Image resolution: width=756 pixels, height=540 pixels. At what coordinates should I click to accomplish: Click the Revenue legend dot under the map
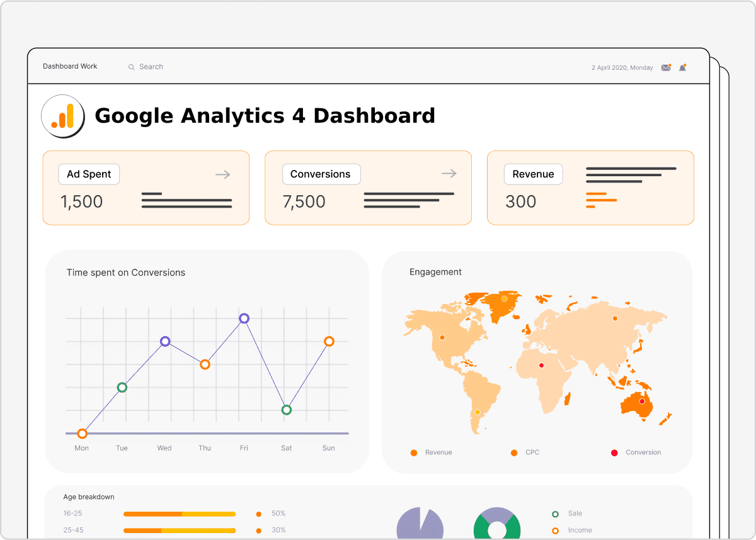click(414, 453)
